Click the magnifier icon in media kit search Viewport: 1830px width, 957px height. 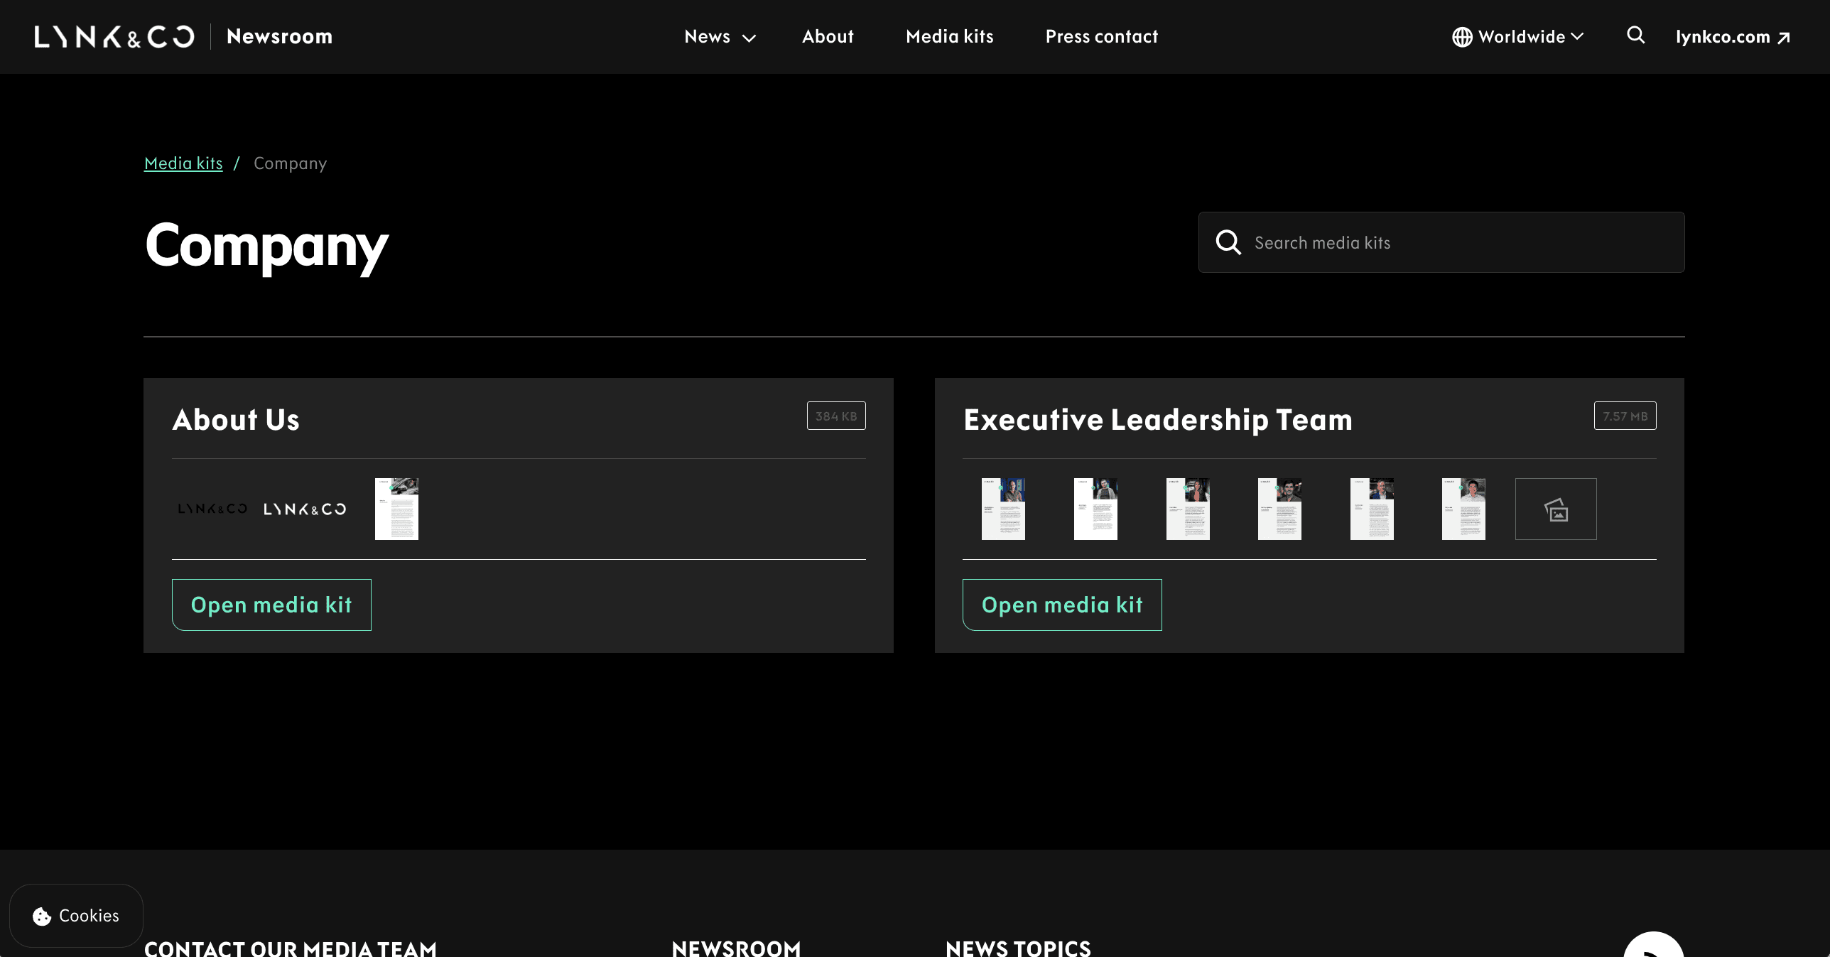click(1228, 242)
